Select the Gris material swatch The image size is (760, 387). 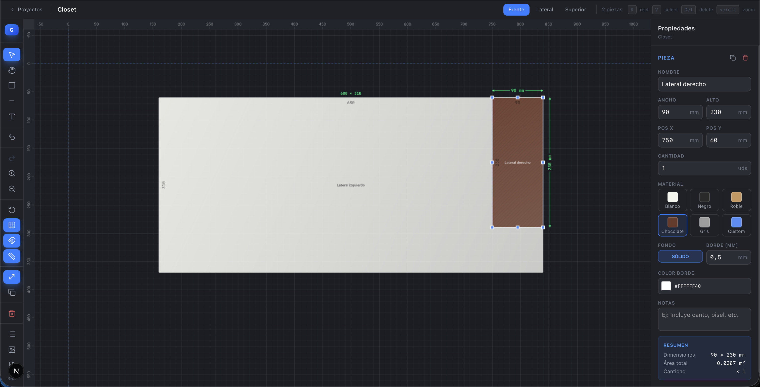point(704,225)
